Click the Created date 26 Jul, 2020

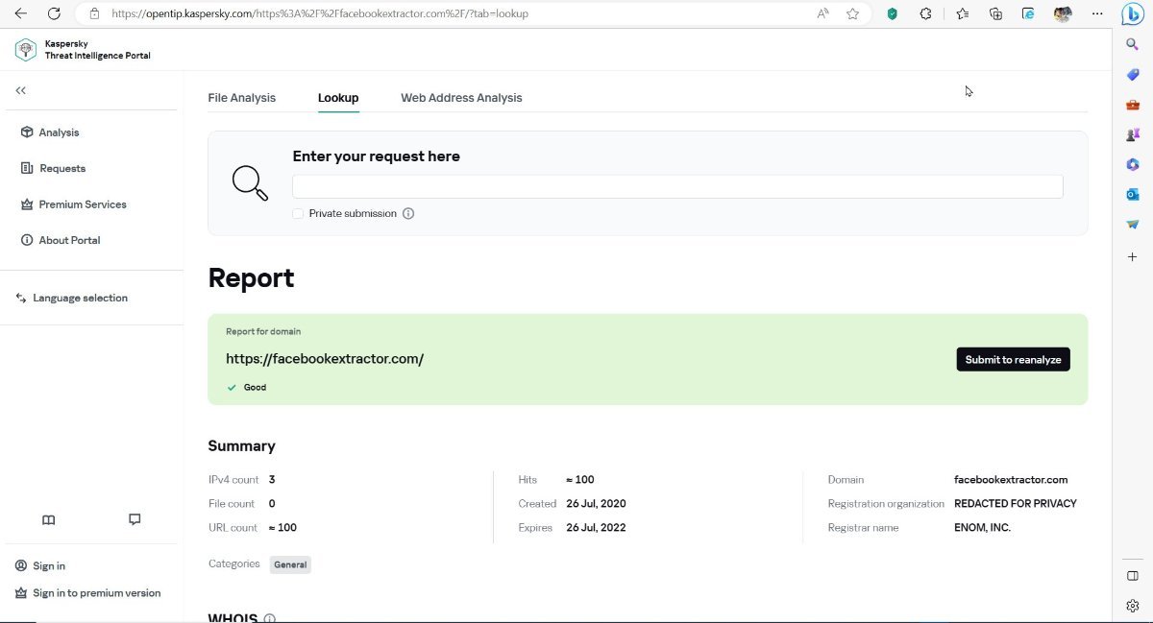point(596,504)
